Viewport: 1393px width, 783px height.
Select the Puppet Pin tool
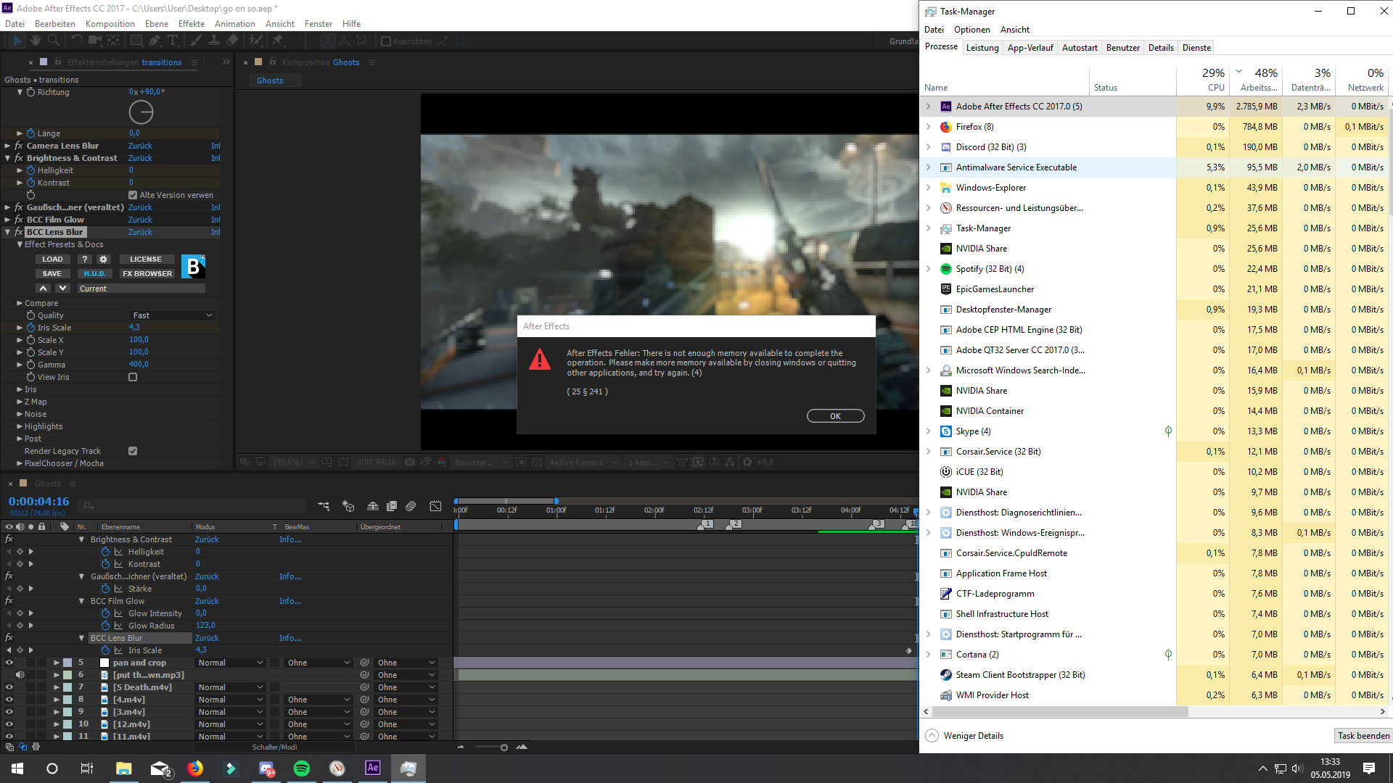click(x=277, y=41)
